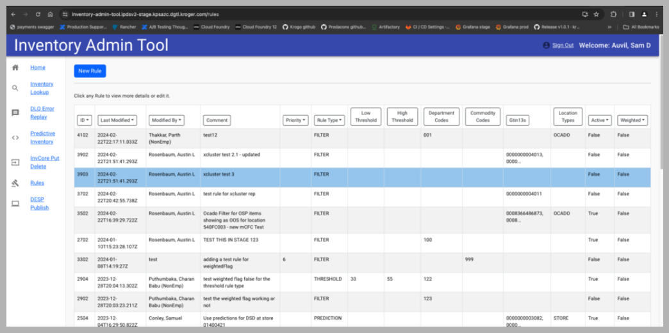Image resolution: width=669 pixels, height=333 pixels.
Task: Click the 'xcluster test 2.1 - updated' comment
Action: pyautogui.click(x=232, y=155)
